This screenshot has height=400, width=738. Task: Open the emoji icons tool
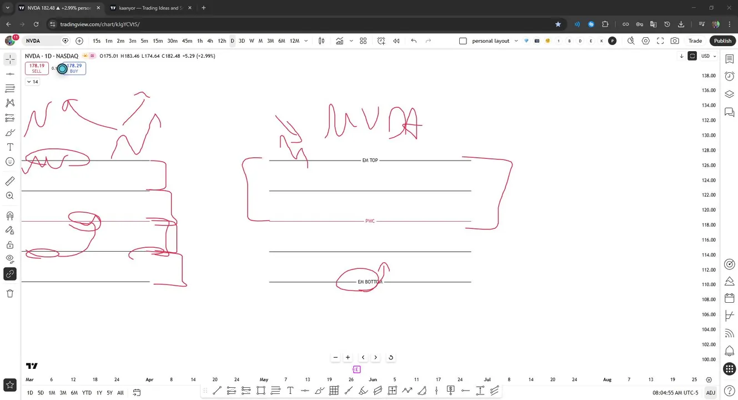click(10, 162)
